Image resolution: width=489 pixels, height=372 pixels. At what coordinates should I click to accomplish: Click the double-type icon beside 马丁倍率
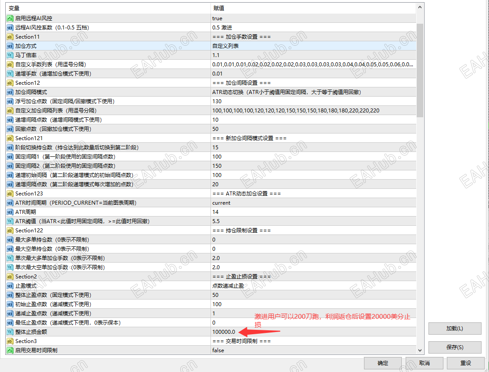10,55
